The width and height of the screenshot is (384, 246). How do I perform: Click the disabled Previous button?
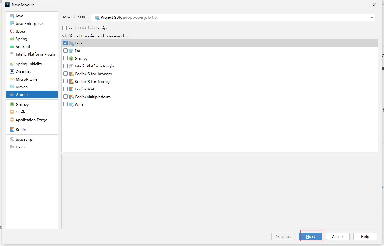point(283,236)
